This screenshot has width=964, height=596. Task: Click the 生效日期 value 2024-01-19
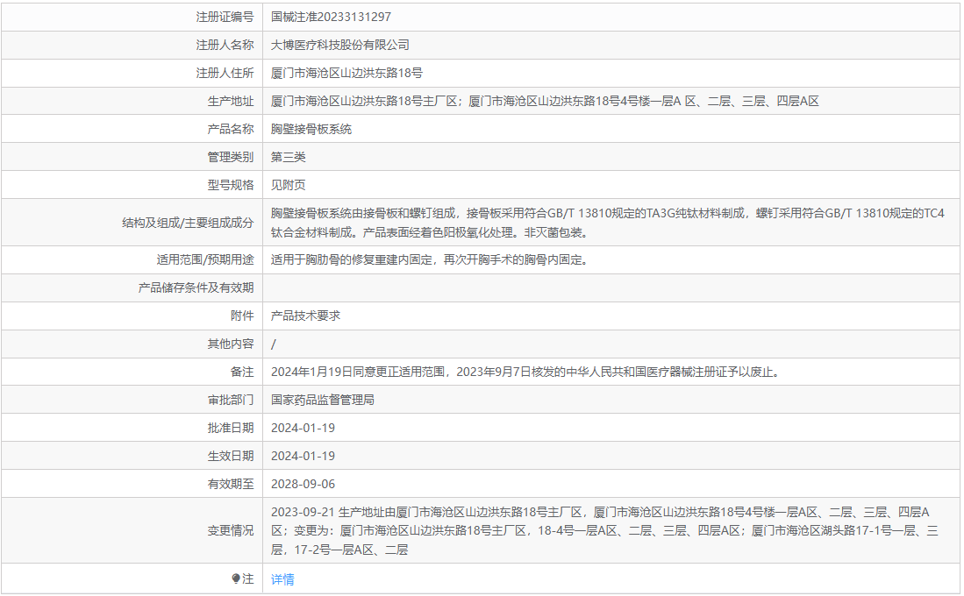click(x=303, y=456)
